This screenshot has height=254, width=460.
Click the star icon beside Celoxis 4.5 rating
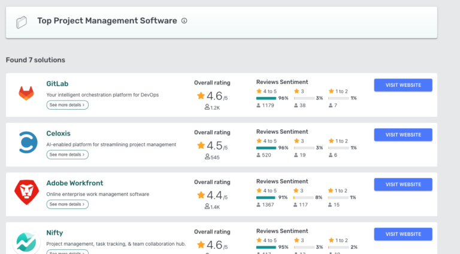point(201,145)
